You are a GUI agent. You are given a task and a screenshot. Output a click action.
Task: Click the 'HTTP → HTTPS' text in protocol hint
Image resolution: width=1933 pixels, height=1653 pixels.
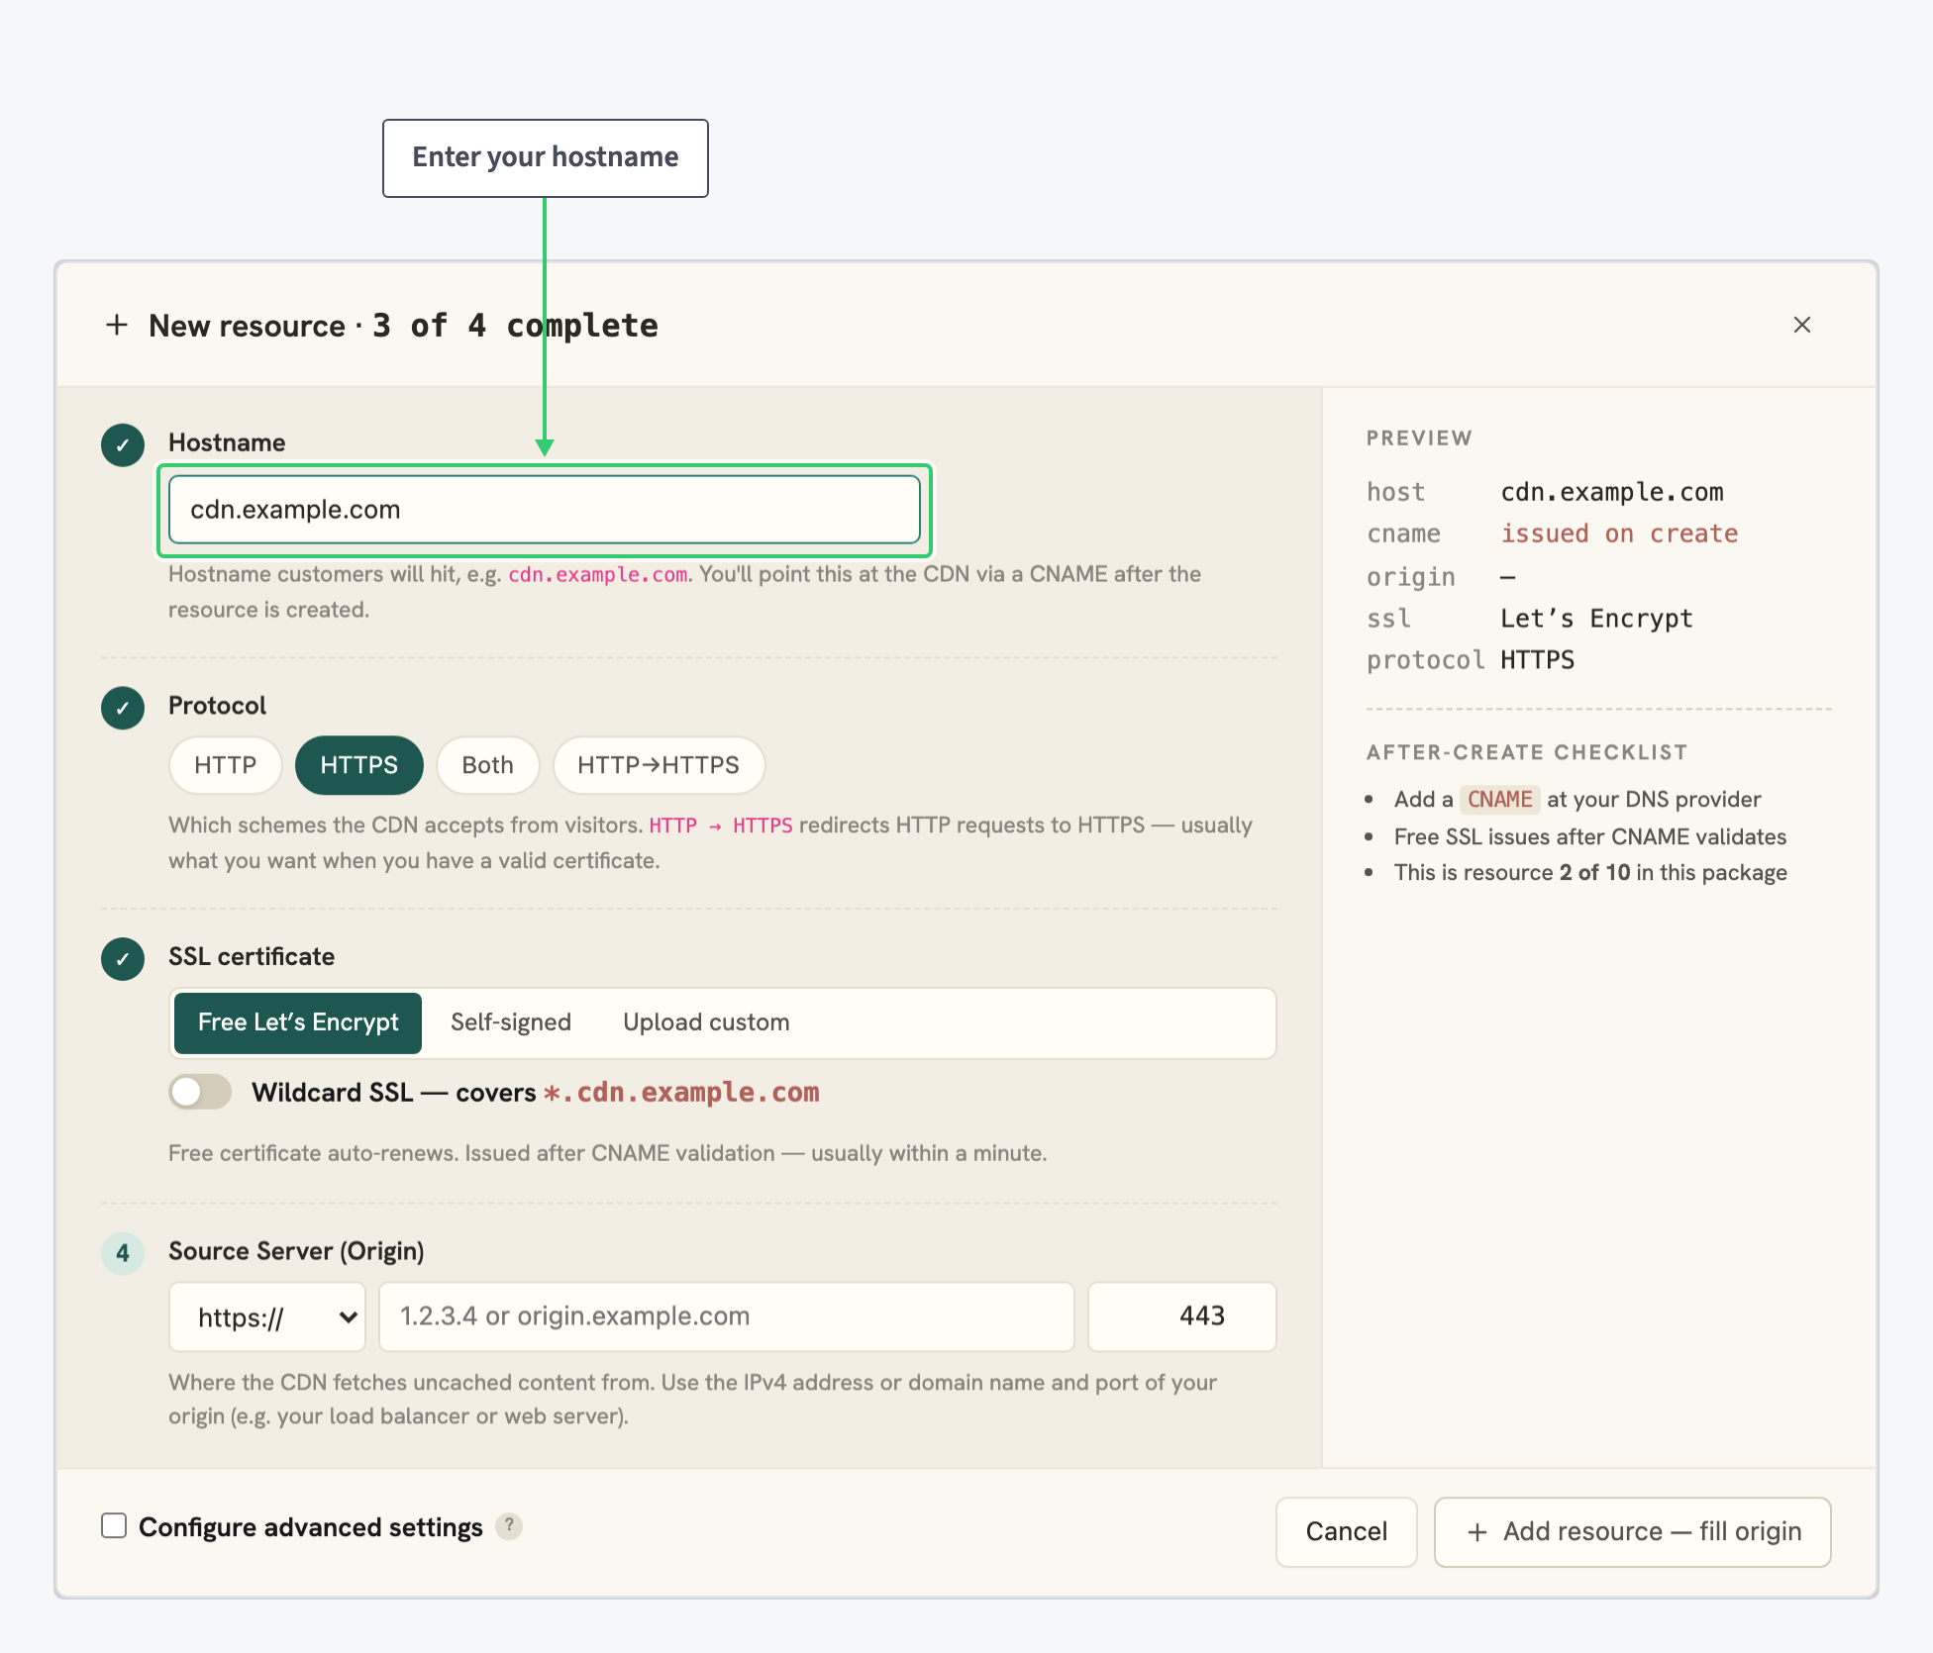(x=721, y=826)
